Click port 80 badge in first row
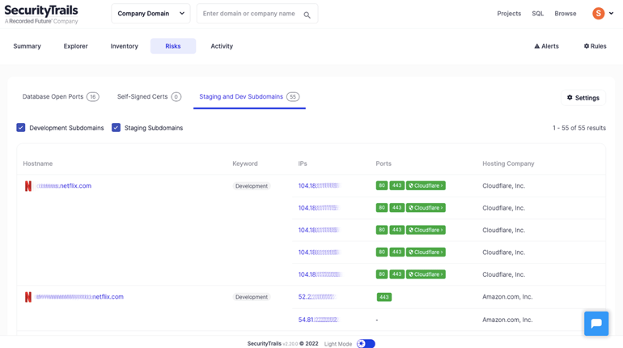 (x=381, y=185)
